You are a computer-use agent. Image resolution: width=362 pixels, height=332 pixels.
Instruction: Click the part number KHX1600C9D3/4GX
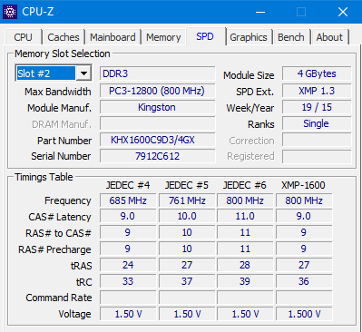(157, 140)
